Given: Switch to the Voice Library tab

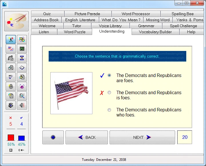Looking at the screenshot, I should point(110,26).
